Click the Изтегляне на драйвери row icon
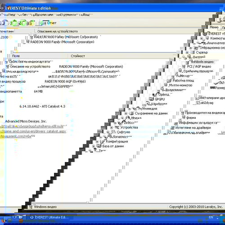Image resolution: width=225 pixels, height=225 pixels. tap(173, 128)
